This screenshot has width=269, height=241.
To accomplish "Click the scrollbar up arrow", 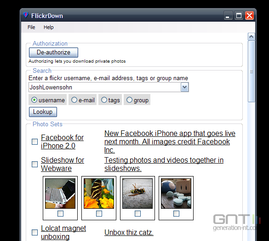I will coord(252,36).
